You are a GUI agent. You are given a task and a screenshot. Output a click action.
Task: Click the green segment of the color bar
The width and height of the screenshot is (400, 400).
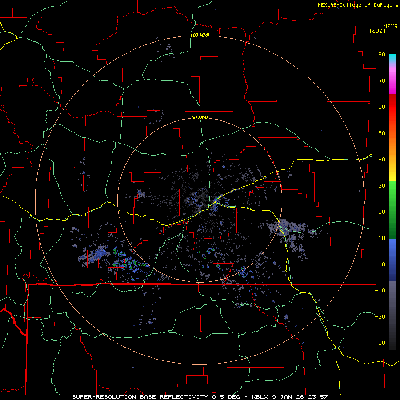coord(392,210)
